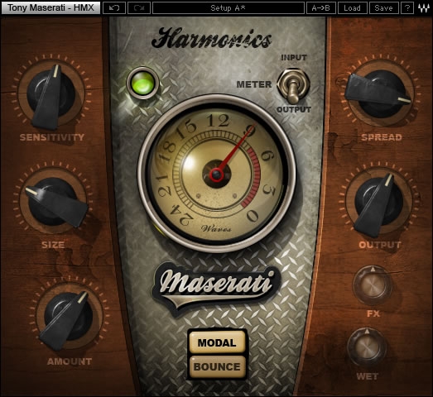Turn the small FX knob

[x=373, y=285]
